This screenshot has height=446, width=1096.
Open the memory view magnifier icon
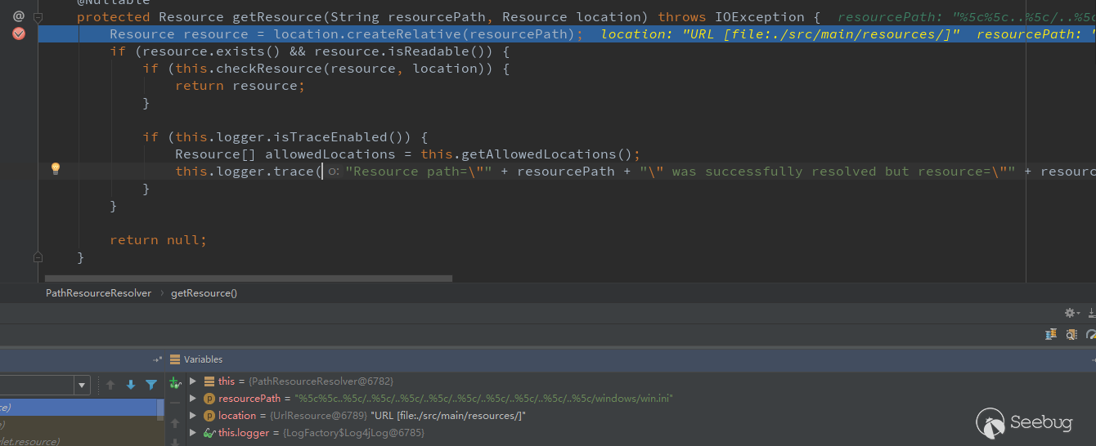tap(1072, 334)
